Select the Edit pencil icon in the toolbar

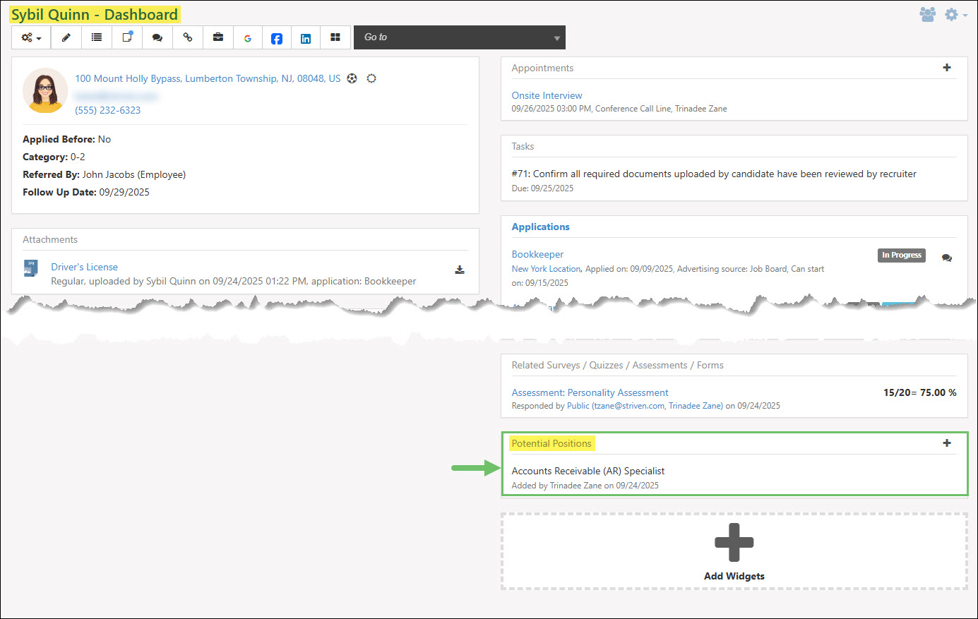pos(66,37)
